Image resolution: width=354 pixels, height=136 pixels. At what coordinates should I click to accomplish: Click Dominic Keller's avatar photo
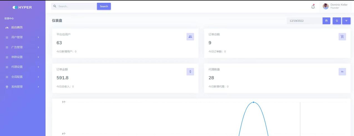pyautogui.click(x=326, y=6)
